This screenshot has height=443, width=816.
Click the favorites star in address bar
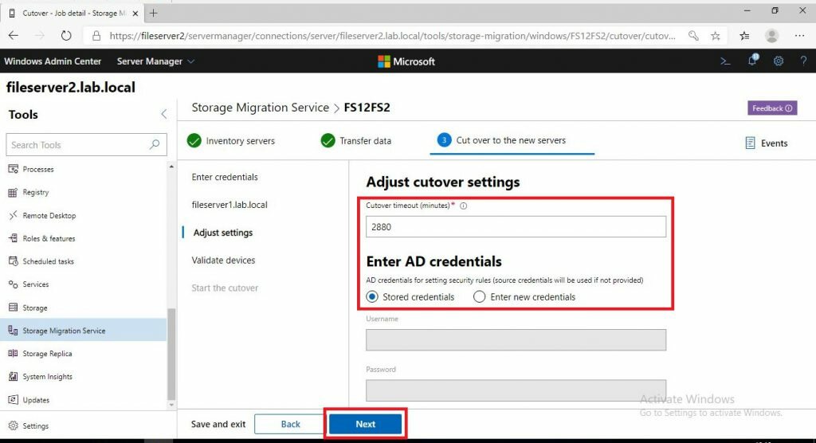tap(716, 35)
